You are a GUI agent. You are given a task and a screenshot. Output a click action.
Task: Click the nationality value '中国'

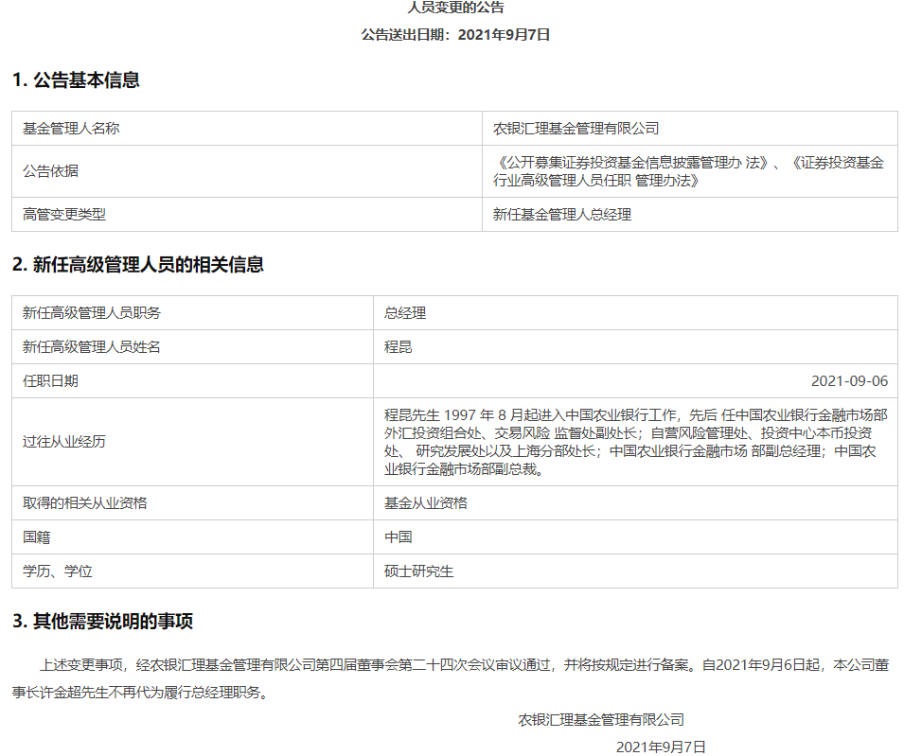tap(399, 537)
